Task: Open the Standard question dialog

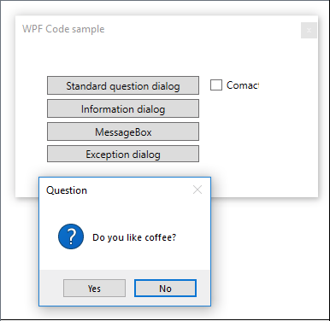Action: tap(123, 85)
